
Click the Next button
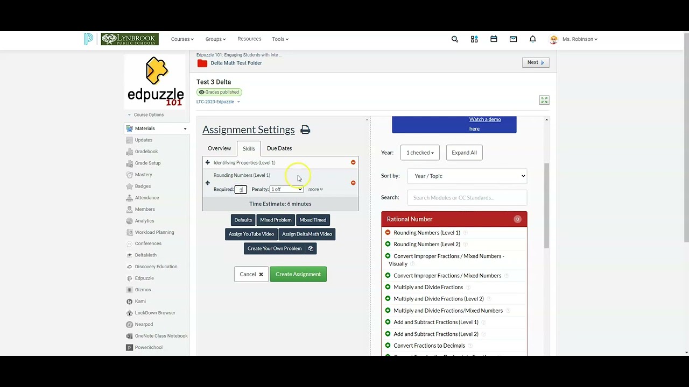(x=536, y=62)
